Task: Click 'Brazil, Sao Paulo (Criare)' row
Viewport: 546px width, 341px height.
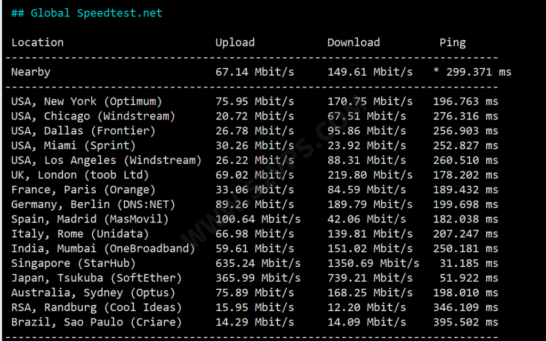Action: pyautogui.click(x=97, y=322)
